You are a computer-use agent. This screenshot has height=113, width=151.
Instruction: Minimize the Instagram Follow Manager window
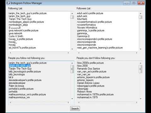126,3
